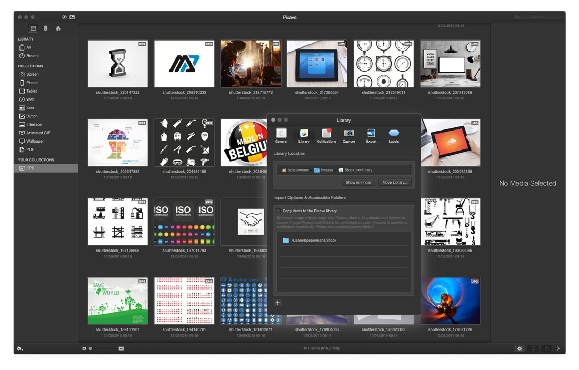Select the All library item
The image size is (579, 370).
point(46,47)
